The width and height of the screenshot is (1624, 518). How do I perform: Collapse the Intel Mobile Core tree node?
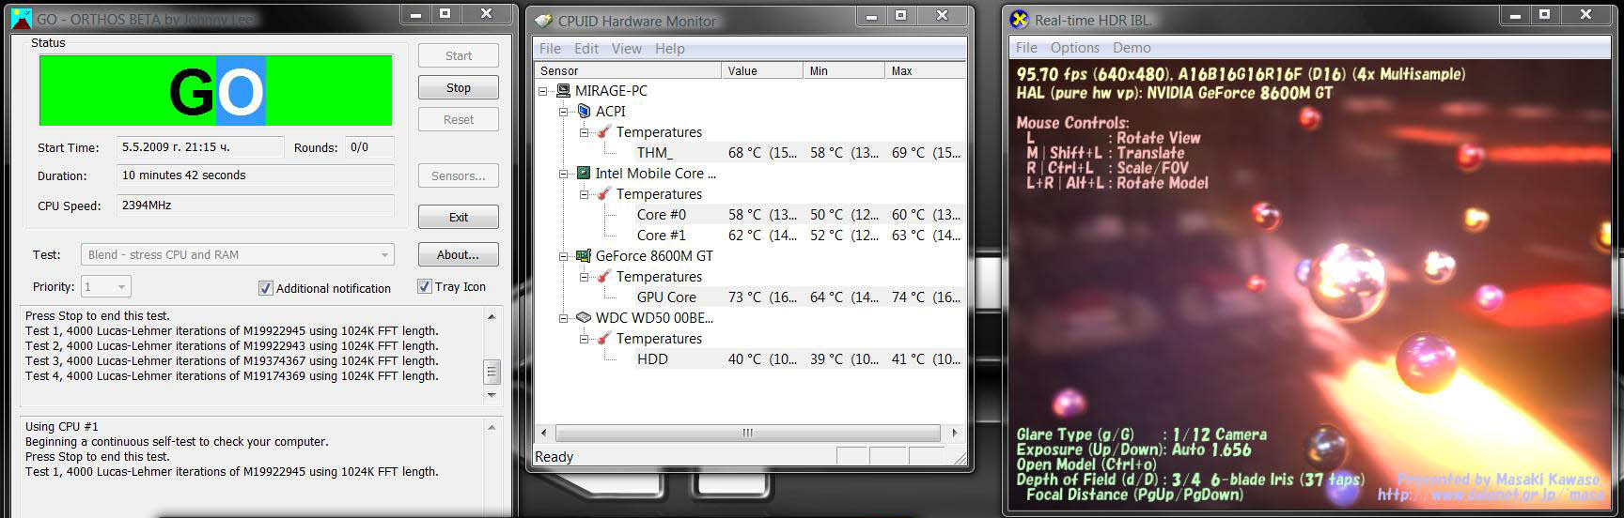click(564, 174)
